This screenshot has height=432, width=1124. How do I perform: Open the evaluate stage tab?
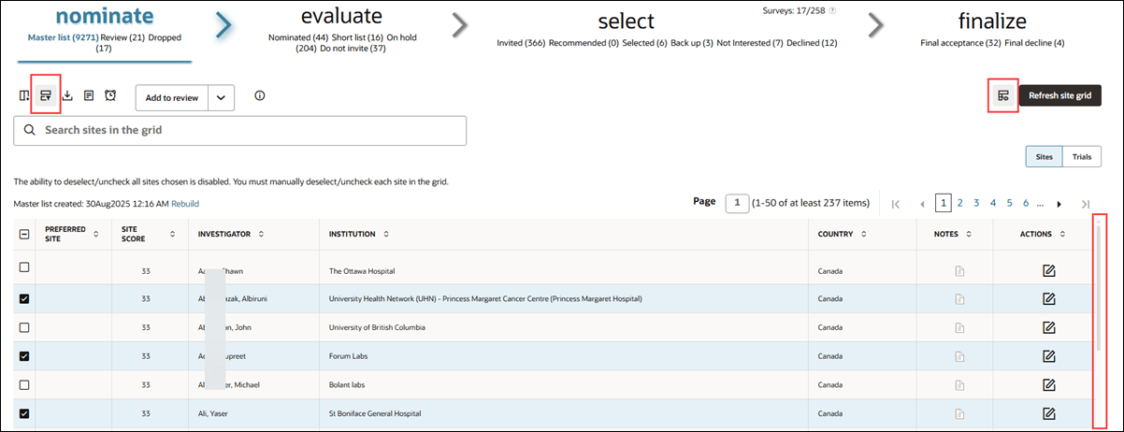pos(341,17)
